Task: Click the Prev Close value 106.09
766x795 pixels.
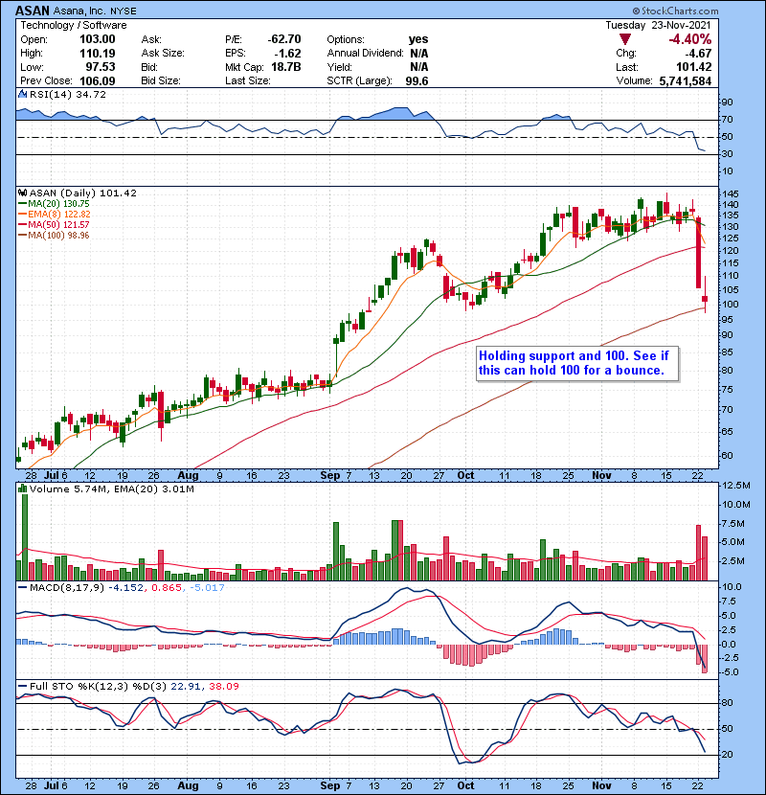Action: tap(98, 80)
